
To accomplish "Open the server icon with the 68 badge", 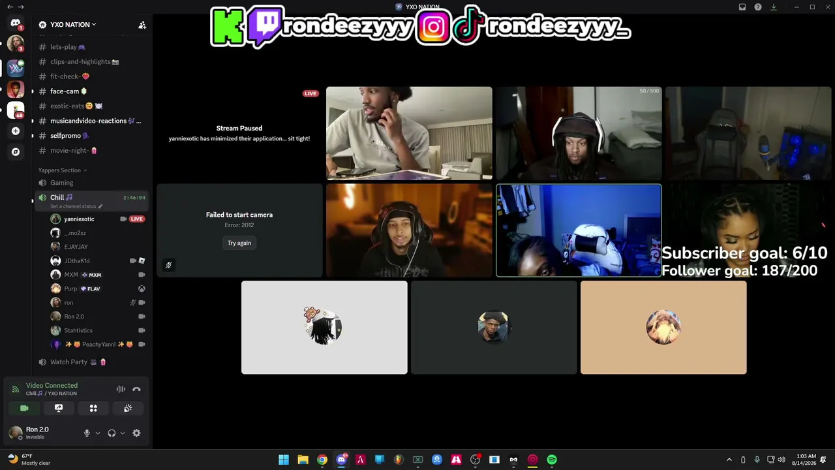I will tap(16, 110).
